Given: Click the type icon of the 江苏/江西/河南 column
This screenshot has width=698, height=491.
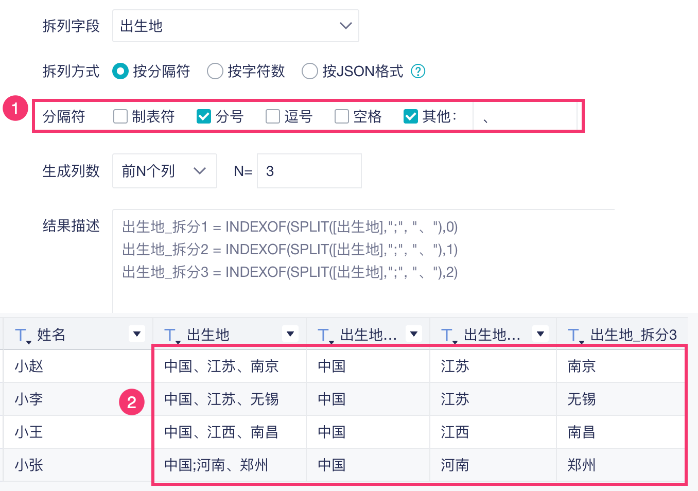Looking at the screenshot, I should tap(448, 336).
